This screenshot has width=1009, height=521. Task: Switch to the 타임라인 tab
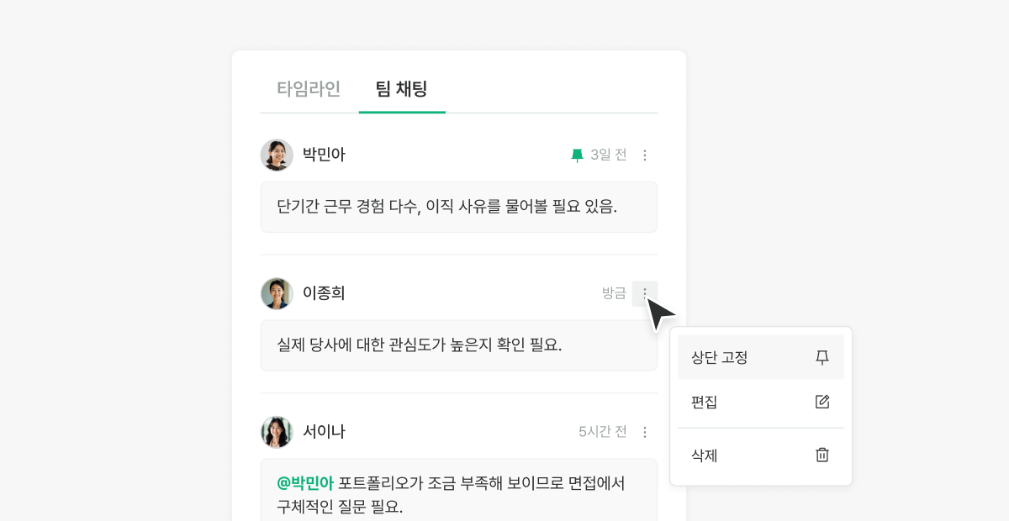click(309, 88)
